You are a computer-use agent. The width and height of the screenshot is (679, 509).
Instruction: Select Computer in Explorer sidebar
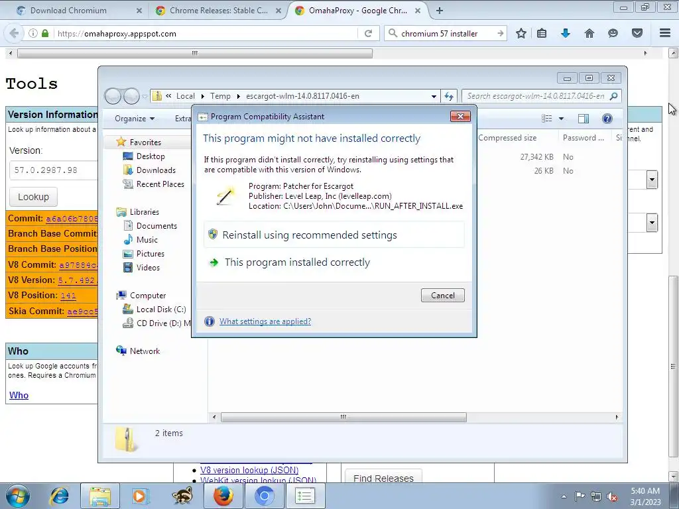(148, 295)
